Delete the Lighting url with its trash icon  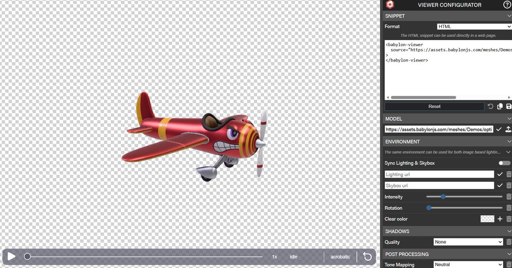click(509, 175)
